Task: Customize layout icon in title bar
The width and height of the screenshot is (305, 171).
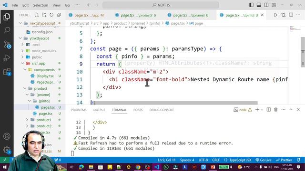Action: (x=274, y=5)
